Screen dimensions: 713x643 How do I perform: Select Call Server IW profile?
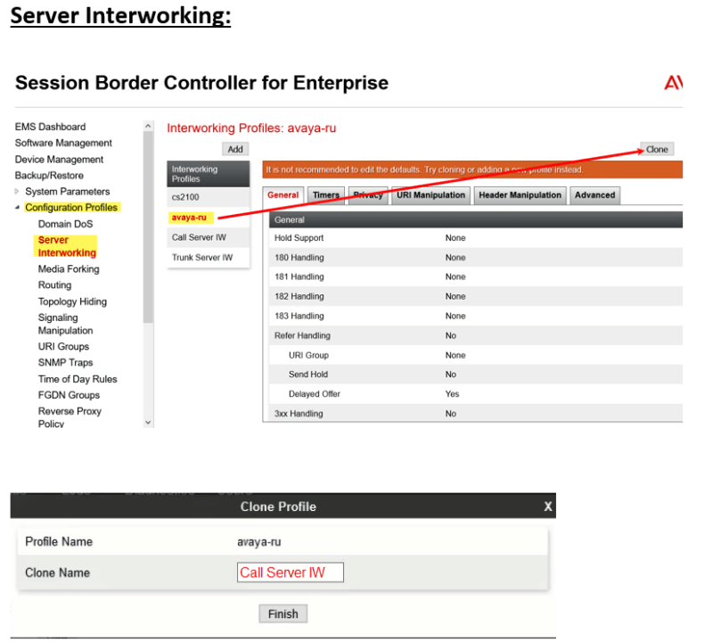click(x=209, y=237)
